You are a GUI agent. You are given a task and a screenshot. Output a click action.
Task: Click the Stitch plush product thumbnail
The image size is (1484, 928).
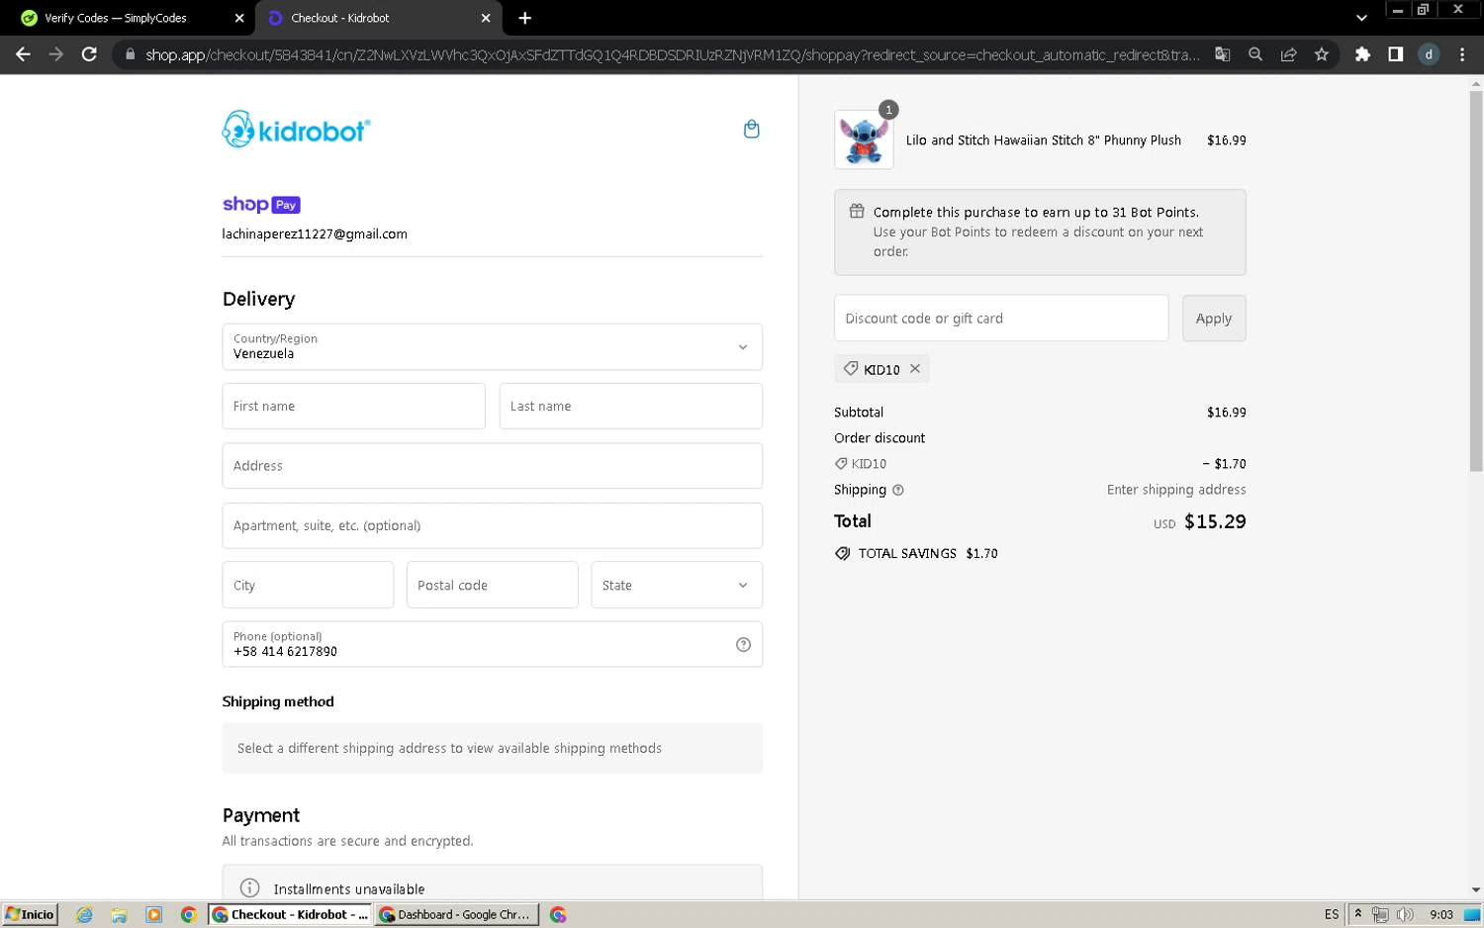point(864,139)
